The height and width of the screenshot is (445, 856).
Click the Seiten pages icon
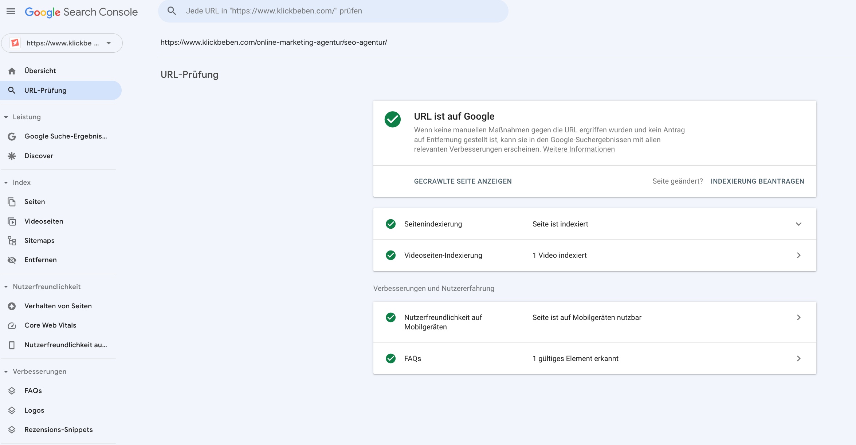(x=12, y=202)
